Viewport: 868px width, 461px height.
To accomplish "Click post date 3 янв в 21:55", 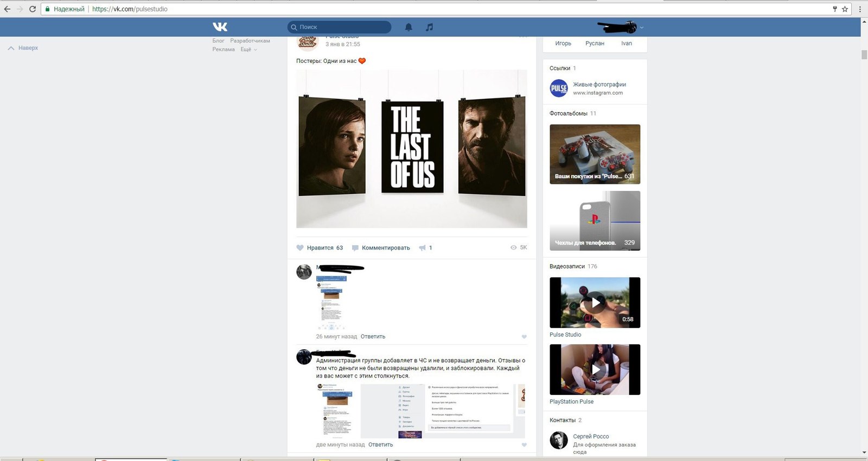I will [x=342, y=44].
